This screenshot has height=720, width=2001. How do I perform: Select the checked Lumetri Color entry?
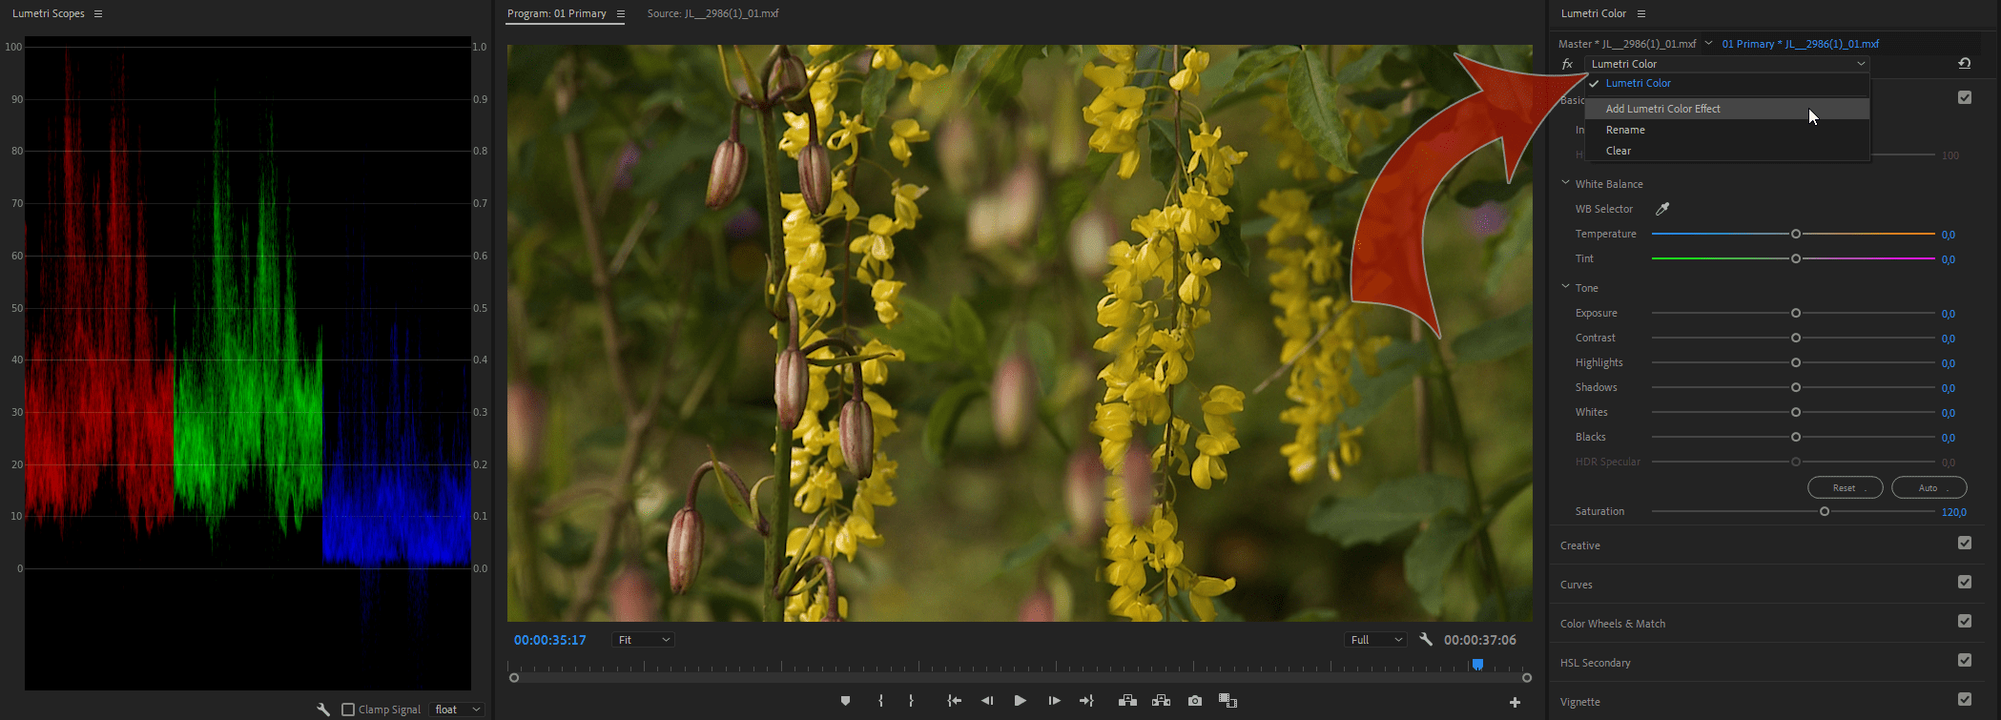1726,83
